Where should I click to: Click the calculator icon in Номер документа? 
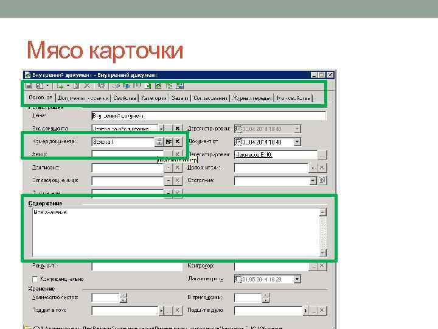159,142
